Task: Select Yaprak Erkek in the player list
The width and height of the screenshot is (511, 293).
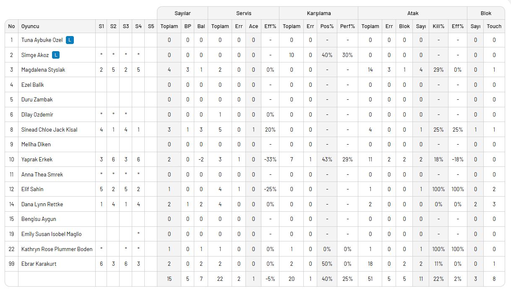Action: point(37,159)
